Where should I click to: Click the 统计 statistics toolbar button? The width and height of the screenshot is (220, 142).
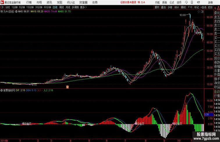click(x=177, y=7)
